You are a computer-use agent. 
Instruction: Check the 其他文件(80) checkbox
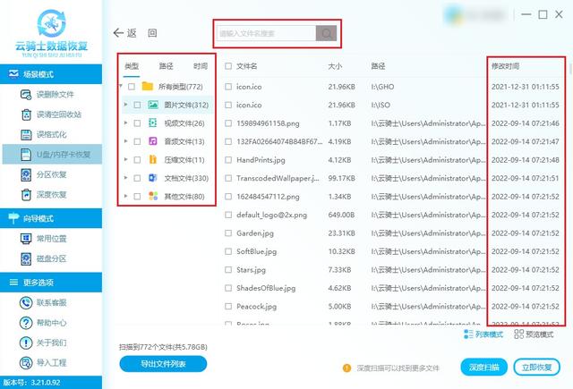click(137, 197)
